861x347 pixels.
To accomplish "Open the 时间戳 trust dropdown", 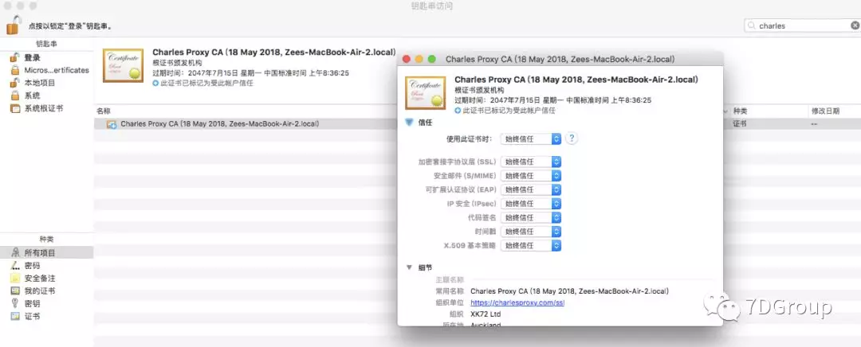I will [531, 232].
